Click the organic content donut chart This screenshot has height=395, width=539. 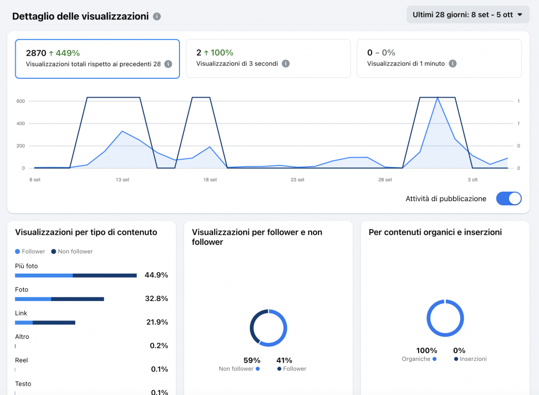445,318
